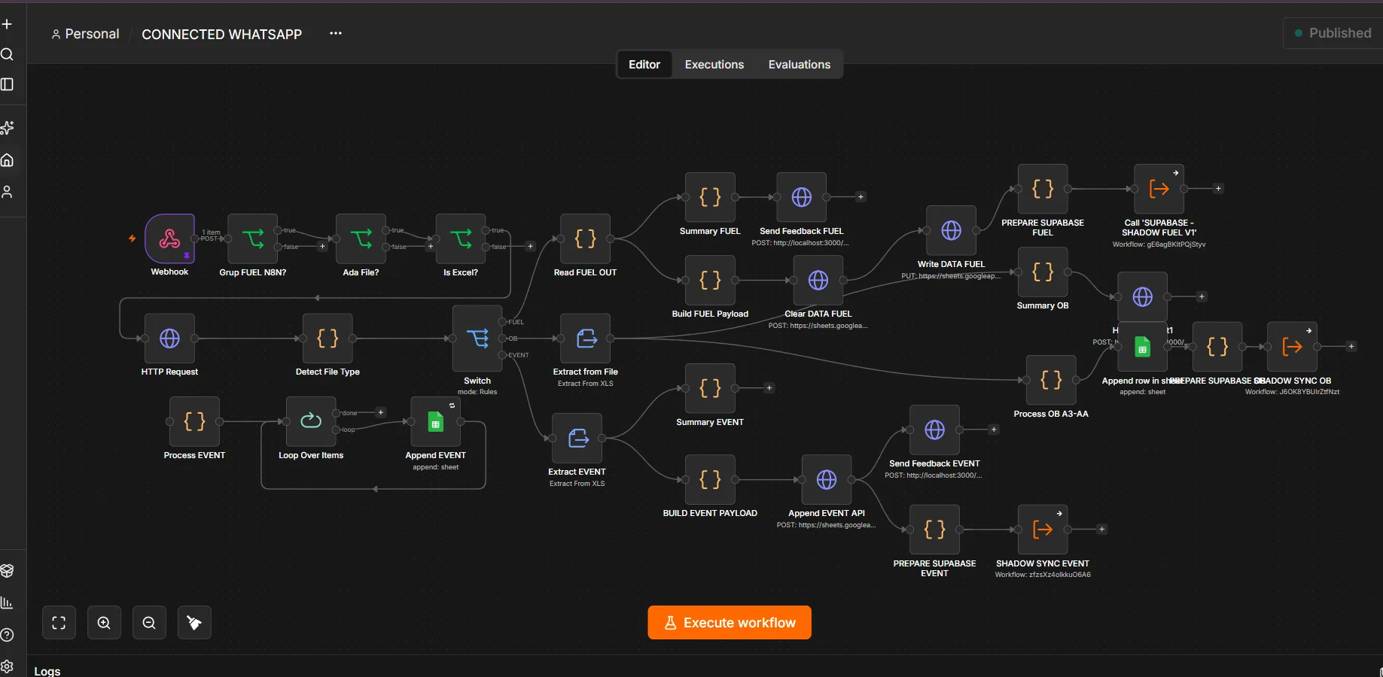1383x677 pixels.
Task: Add node on Grup FUEL N8N false branch plus
Action: click(x=322, y=247)
